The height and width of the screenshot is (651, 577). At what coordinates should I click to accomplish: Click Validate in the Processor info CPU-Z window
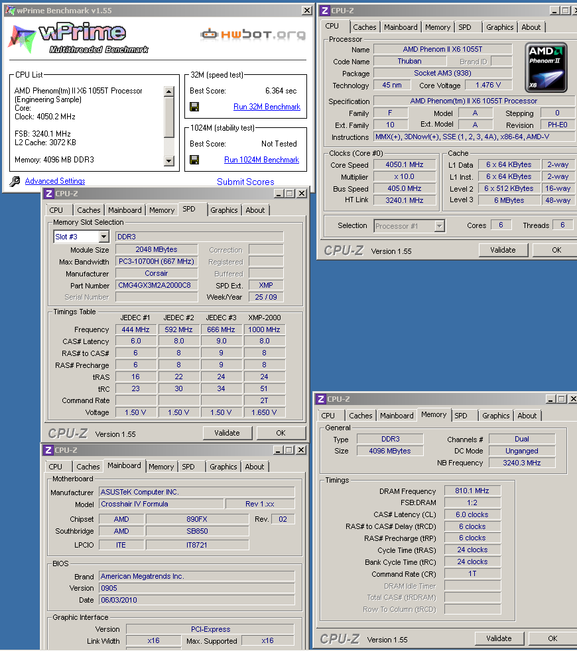click(x=503, y=250)
